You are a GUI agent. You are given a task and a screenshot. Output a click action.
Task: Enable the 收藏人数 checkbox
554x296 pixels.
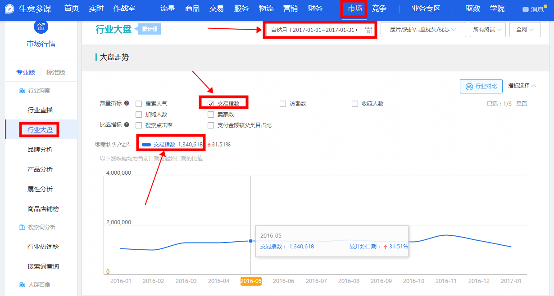coord(355,104)
